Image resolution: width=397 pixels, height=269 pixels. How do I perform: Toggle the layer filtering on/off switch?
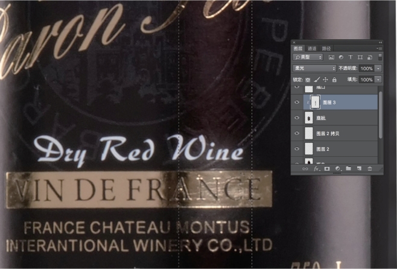click(380, 57)
